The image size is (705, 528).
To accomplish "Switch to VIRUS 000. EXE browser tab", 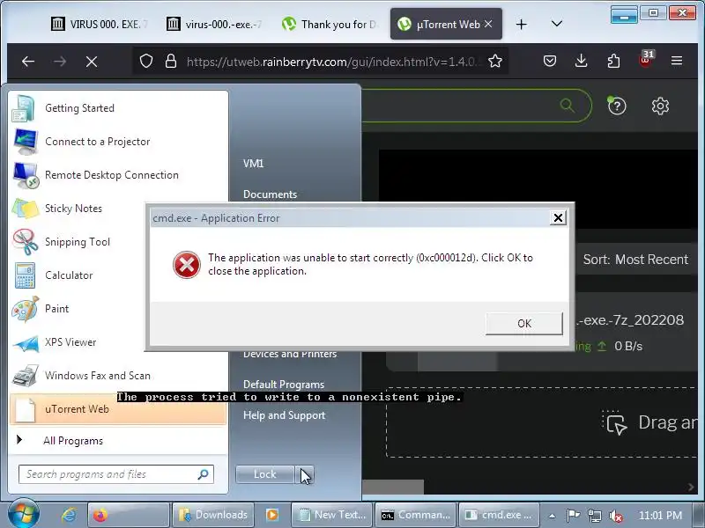I will [100, 25].
